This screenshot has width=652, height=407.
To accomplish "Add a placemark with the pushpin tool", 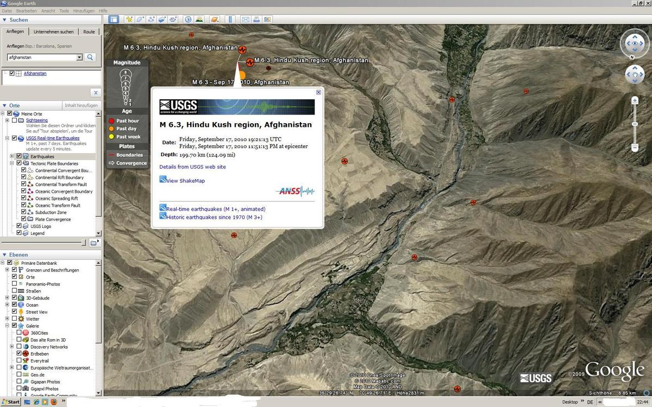I will [x=129, y=20].
